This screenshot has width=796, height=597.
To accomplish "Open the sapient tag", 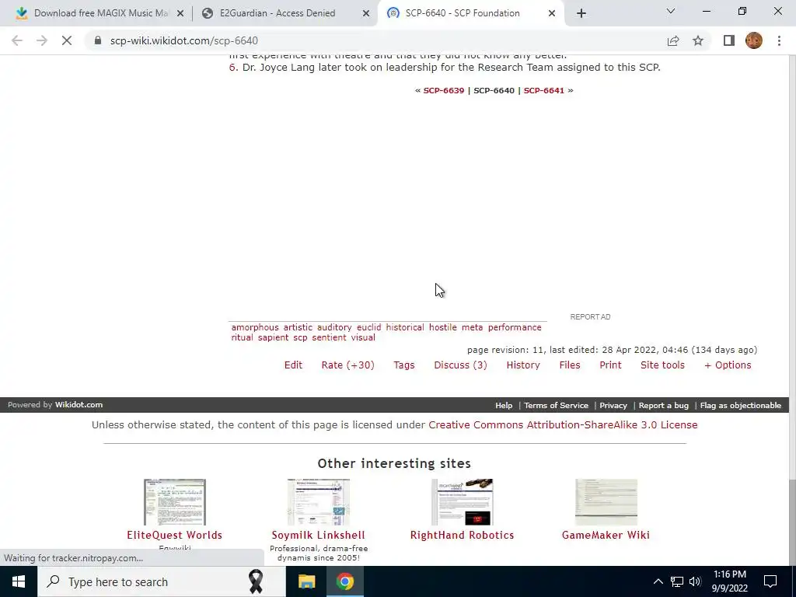I will coord(273,337).
